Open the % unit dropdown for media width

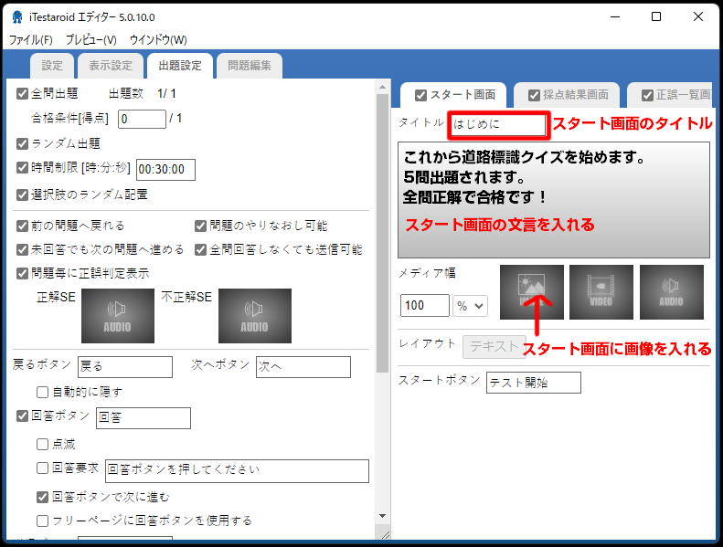(x=470, y=306)
